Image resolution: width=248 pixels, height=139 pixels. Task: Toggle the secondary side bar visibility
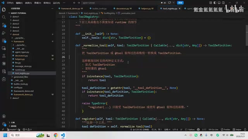pyautogui.click(x=223, y=3)
